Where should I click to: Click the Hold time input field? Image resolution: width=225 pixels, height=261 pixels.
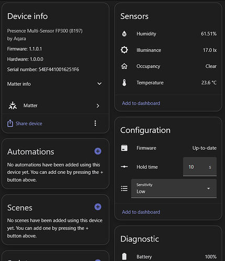pos(200,167)
